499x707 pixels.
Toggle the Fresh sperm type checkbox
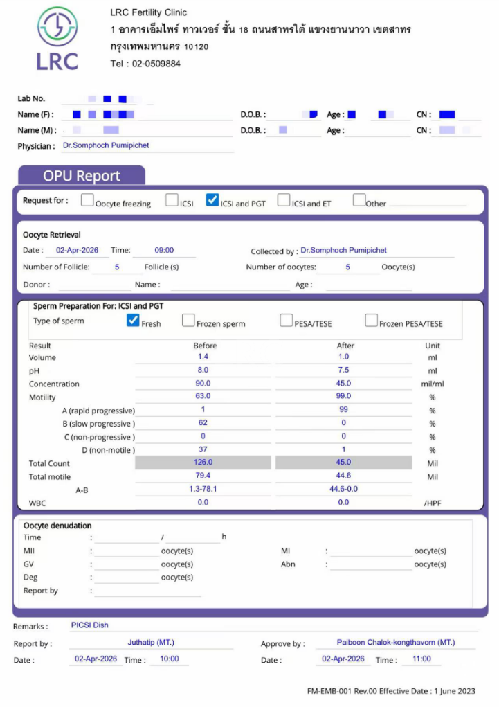(x=133, y=320)
